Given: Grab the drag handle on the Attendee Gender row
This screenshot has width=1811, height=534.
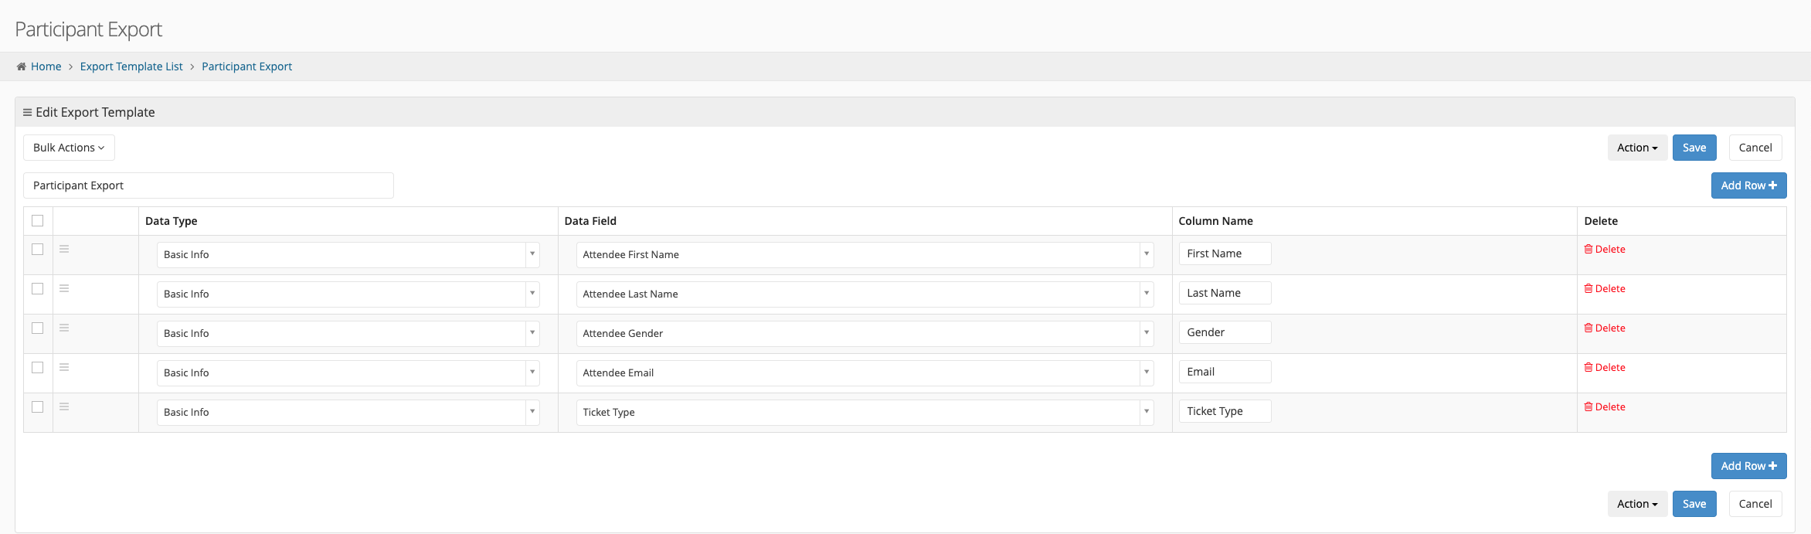Looking at the screenshot, I should (64, 328).
